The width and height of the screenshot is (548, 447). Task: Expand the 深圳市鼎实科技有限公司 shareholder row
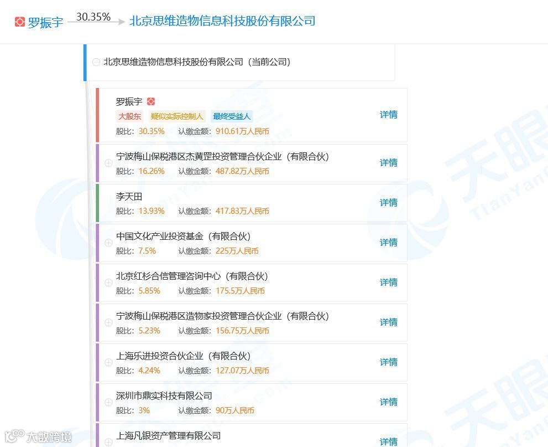tap(109, 403)
